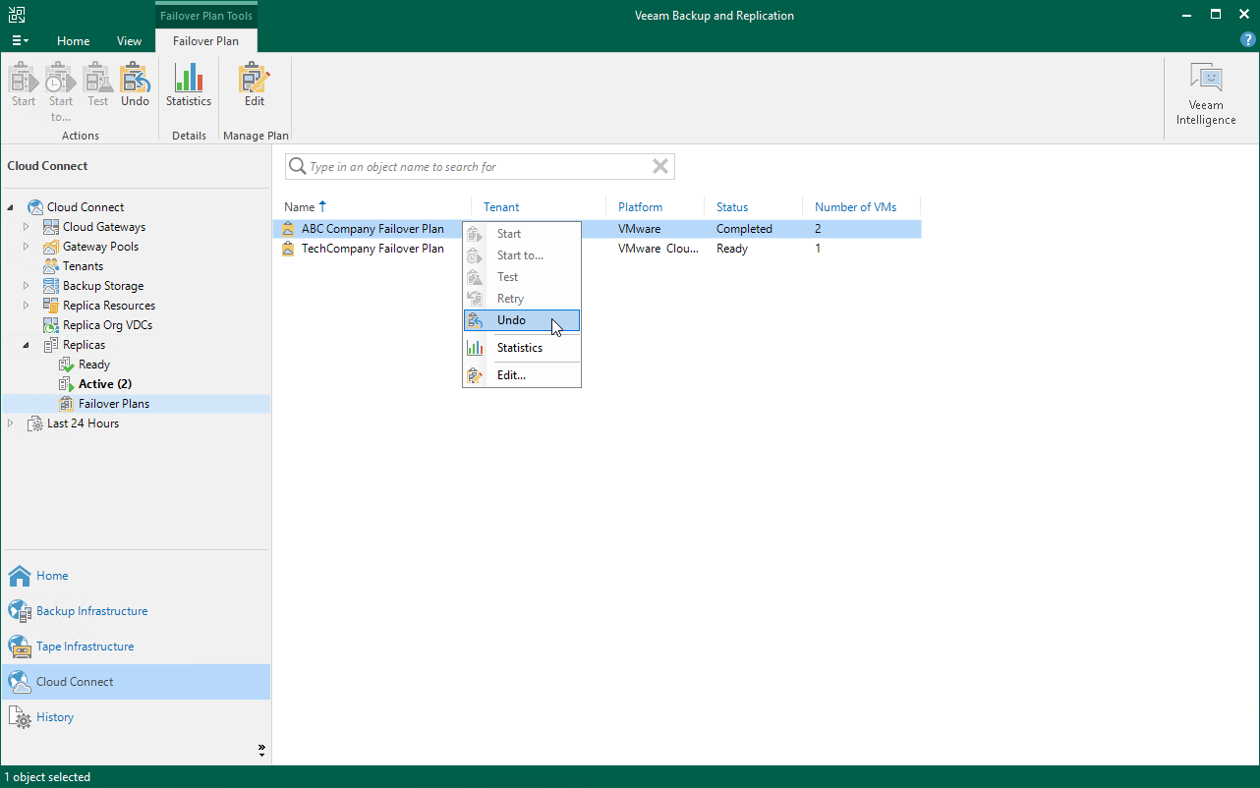1260x788 pixels.
Task: Click the blue Help question mark icon
Action: click(1247, 39)
